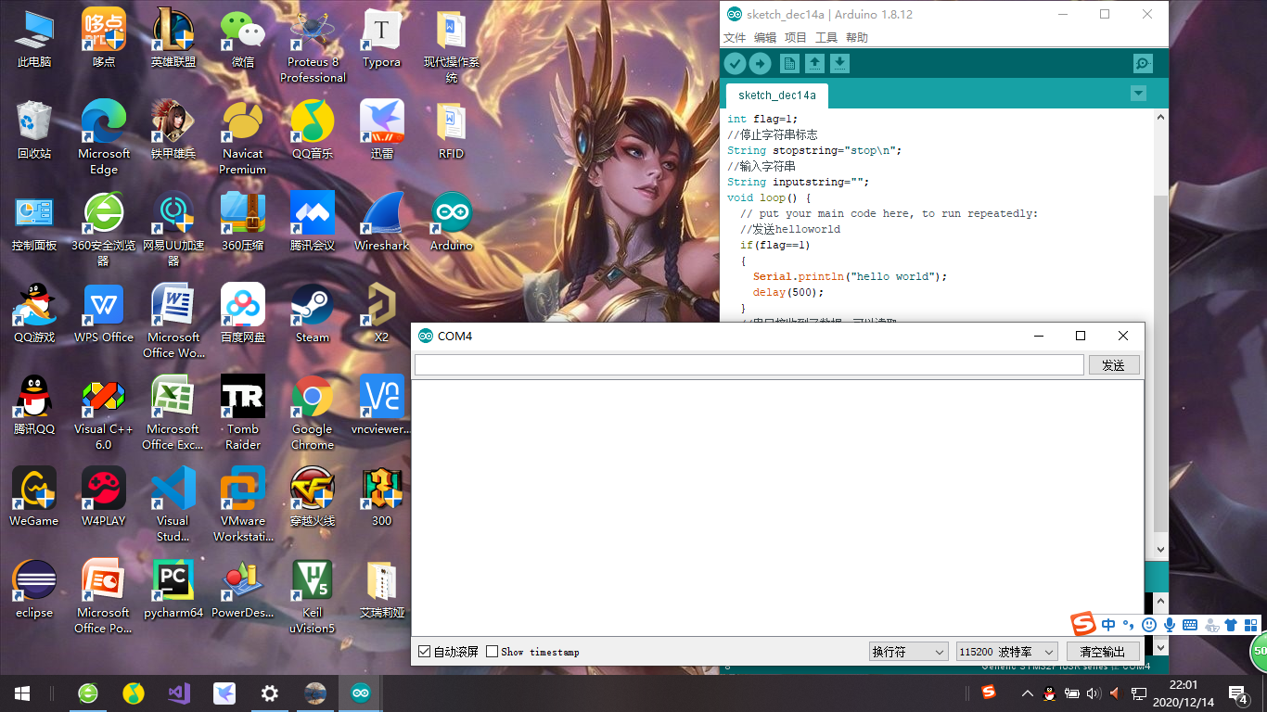Select the 360压缩 desktop icon
1267x712 pixels.
pyautogui.click(x=243, y=222)
